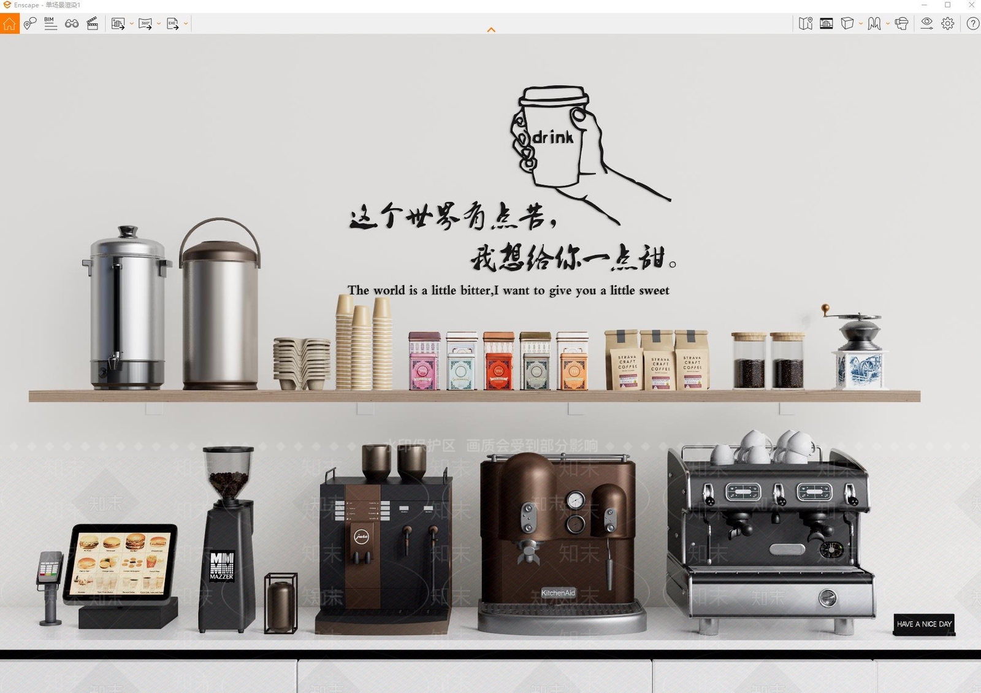
Task: Toggle the safe frame icon
Action: (826, 23)
